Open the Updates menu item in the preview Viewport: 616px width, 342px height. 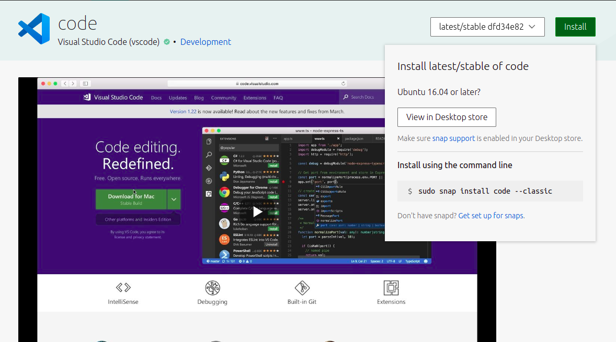tap(178, 98)
